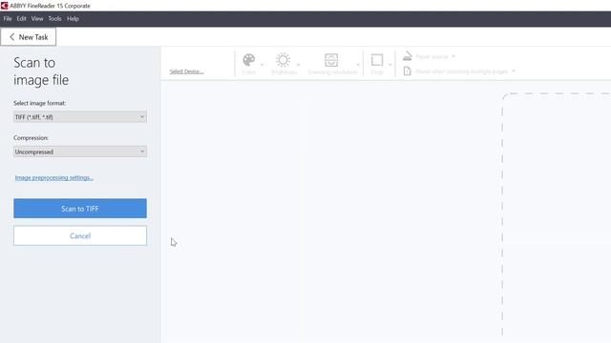Screen dimensions: 611x343
Task: Click the Select Device link
Action: coord(187,71)
